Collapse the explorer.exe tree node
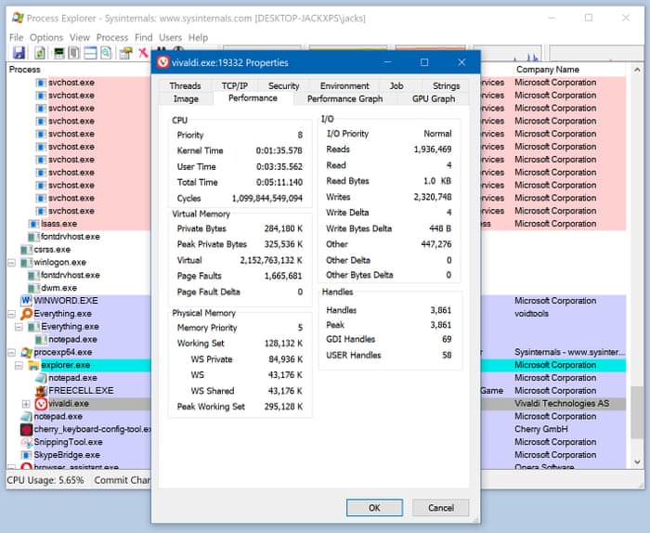Screen dimensions: 650x533 19,366
